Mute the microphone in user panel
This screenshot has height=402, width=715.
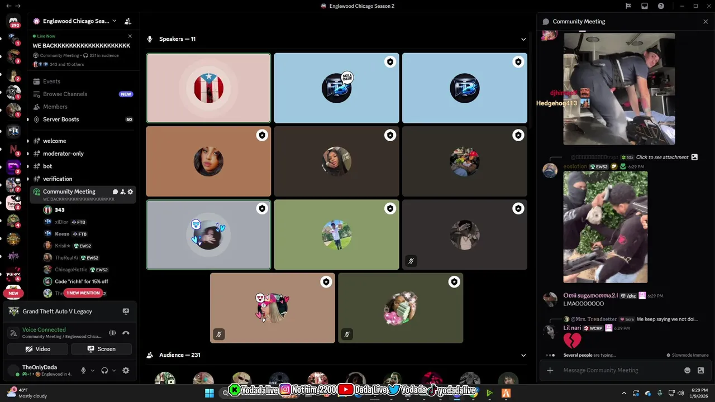click(x=83, y=370)
